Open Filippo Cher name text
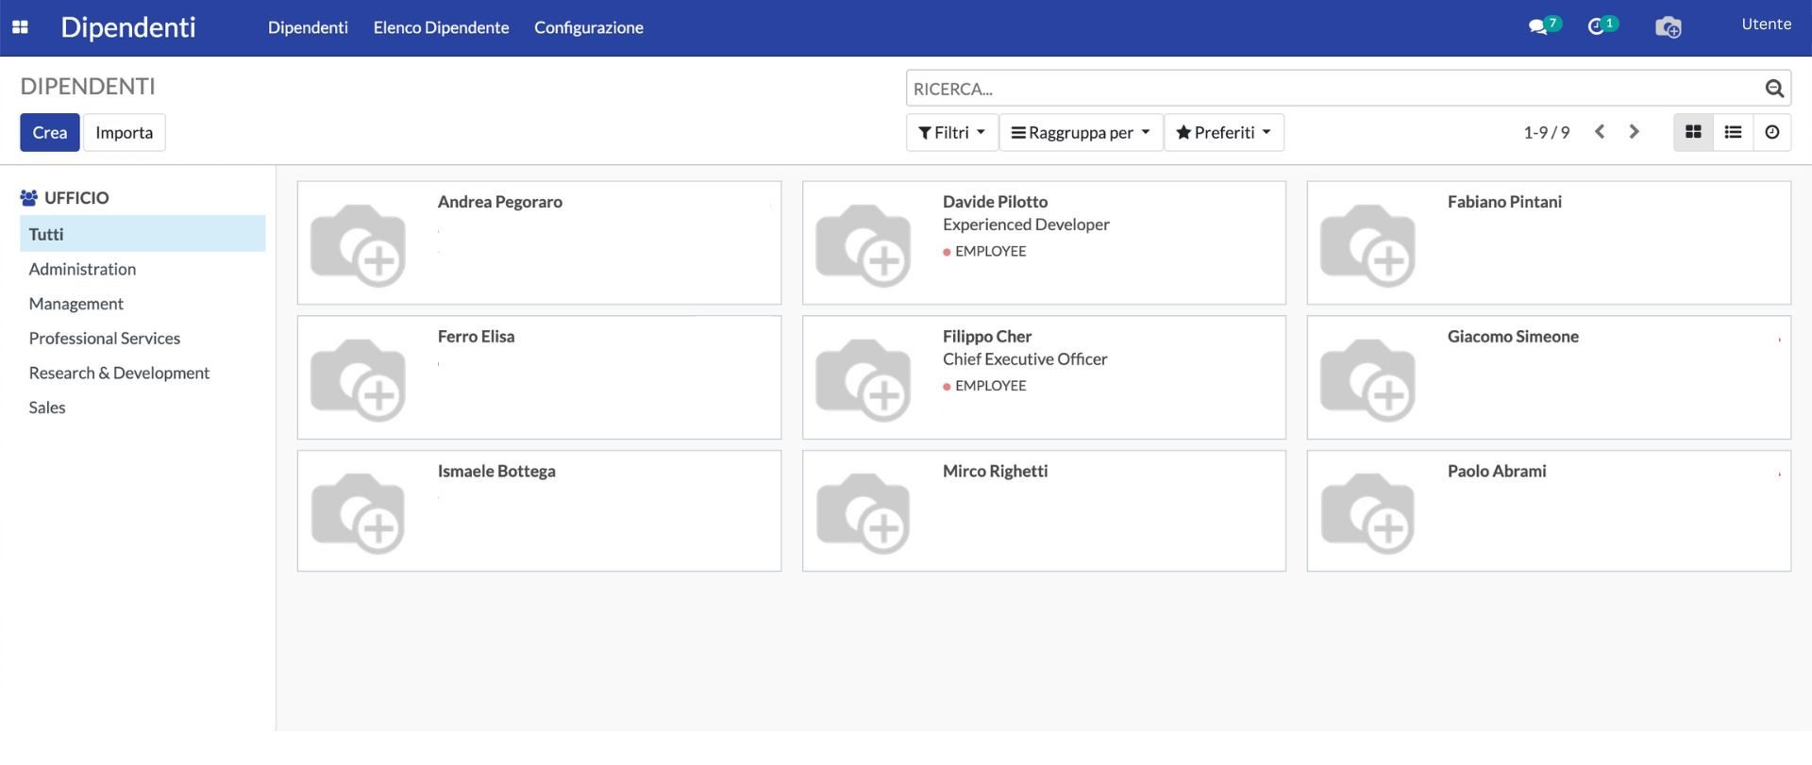 [x=987, y=337]
